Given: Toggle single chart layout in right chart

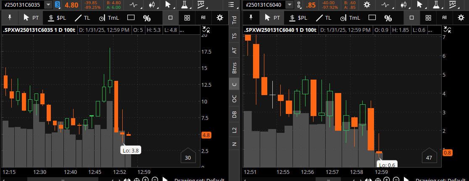Looking at the screenshot, I should point(411,18).
